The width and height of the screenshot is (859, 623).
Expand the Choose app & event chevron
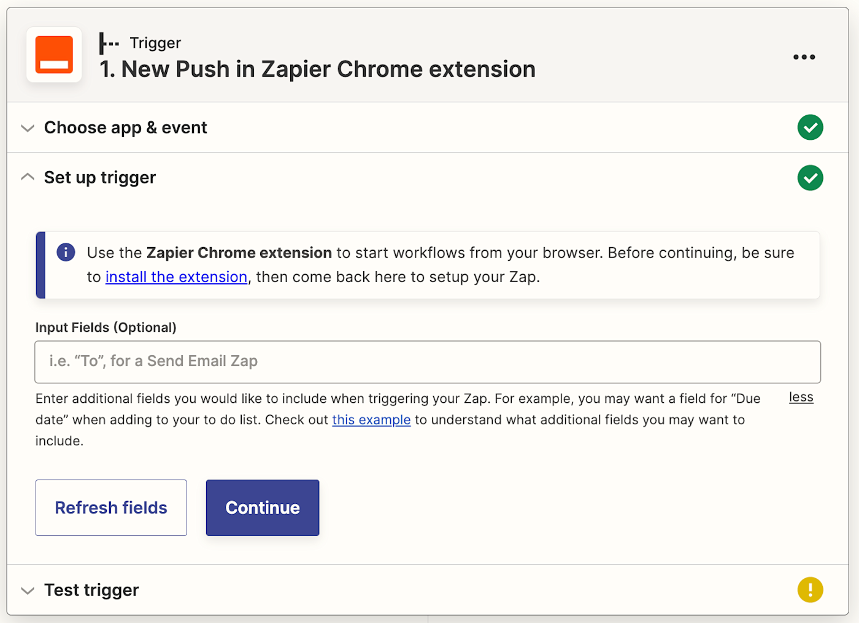tap(28, 128)
